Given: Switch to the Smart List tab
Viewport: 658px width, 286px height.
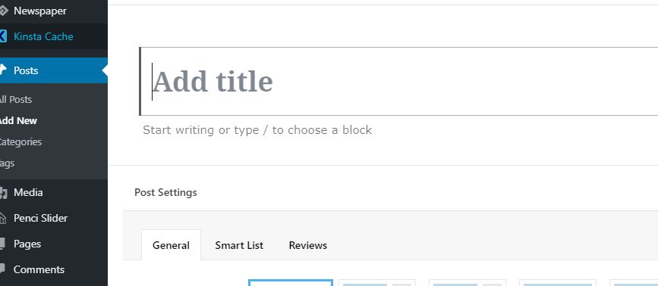Looking at the screenshot, I should tap(239, 245).
